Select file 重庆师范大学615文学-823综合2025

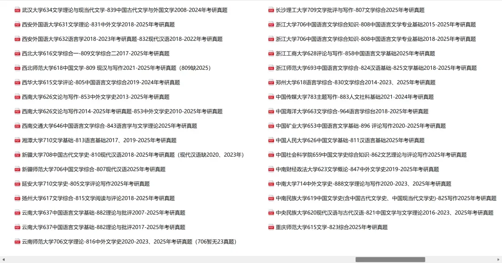click(x=332, y=227)
